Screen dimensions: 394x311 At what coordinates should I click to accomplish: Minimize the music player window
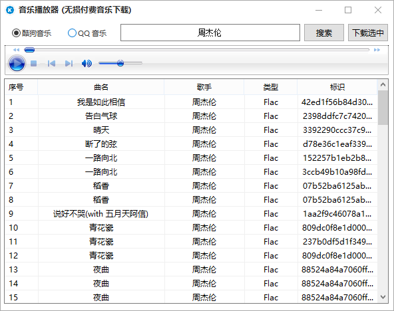[x=319, y=10]
